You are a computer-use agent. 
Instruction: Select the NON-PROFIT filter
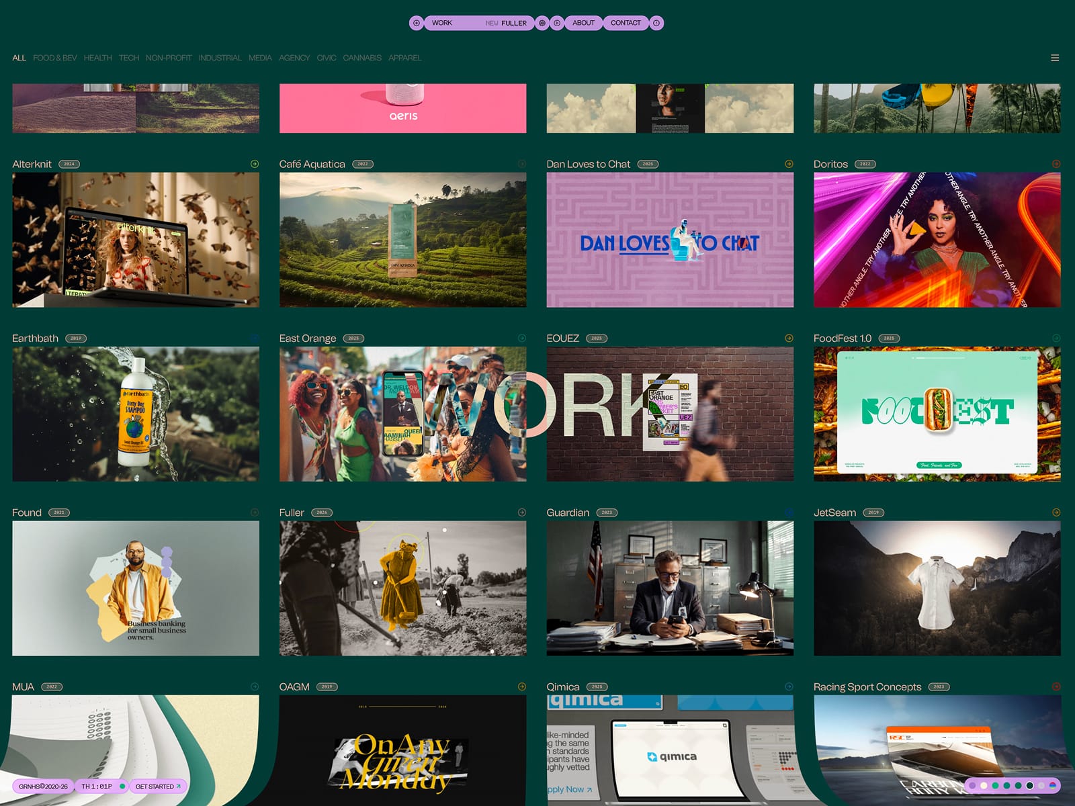coord(169,58)
